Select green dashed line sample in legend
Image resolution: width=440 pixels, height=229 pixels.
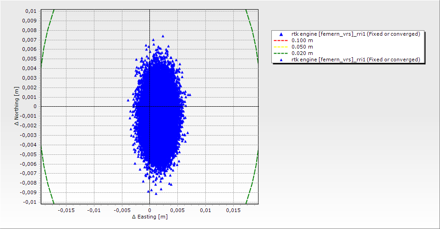[281, 54]
